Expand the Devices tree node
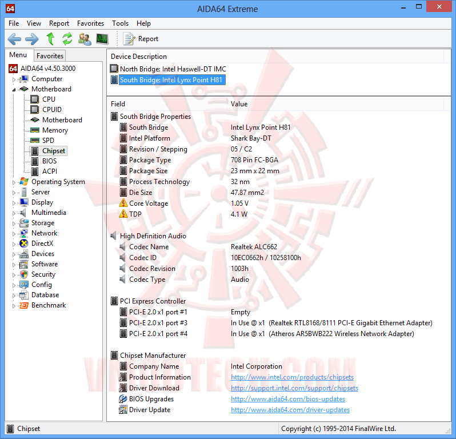 point(14,254)
